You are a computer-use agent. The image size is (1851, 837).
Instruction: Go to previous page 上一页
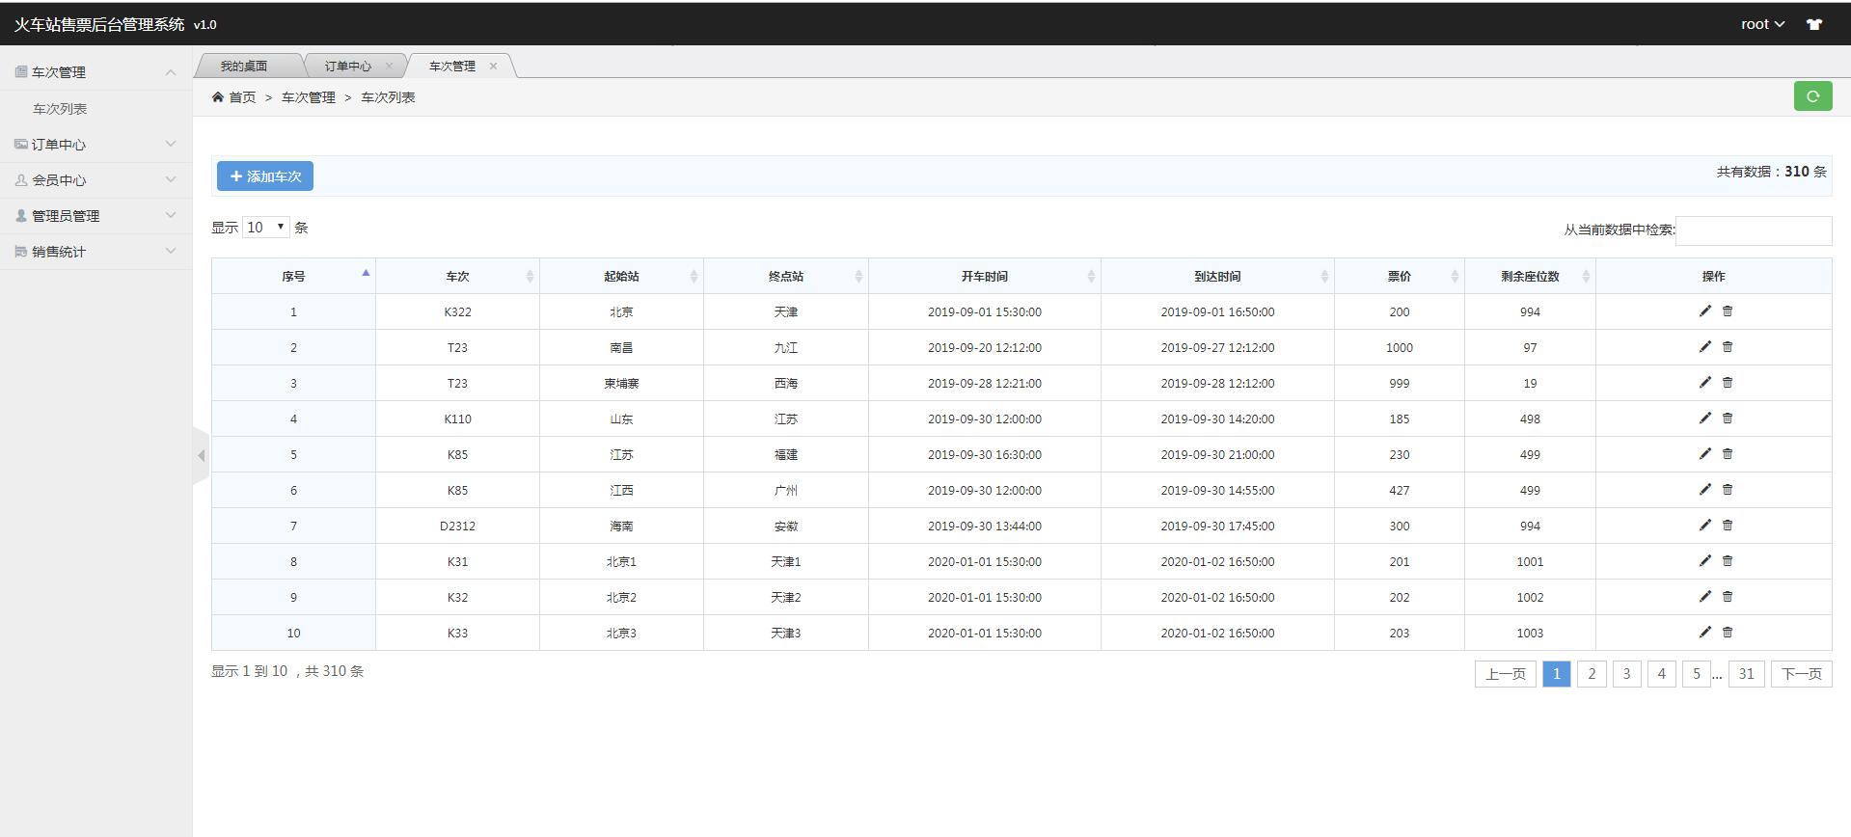tap(1505, 674)
